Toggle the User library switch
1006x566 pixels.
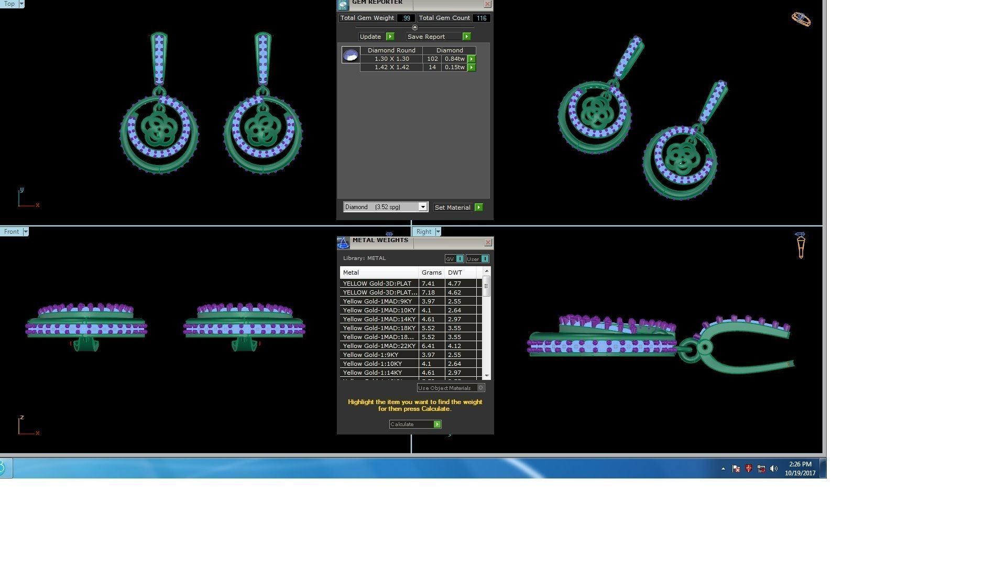pyautogui.click(x=485, y=259)
